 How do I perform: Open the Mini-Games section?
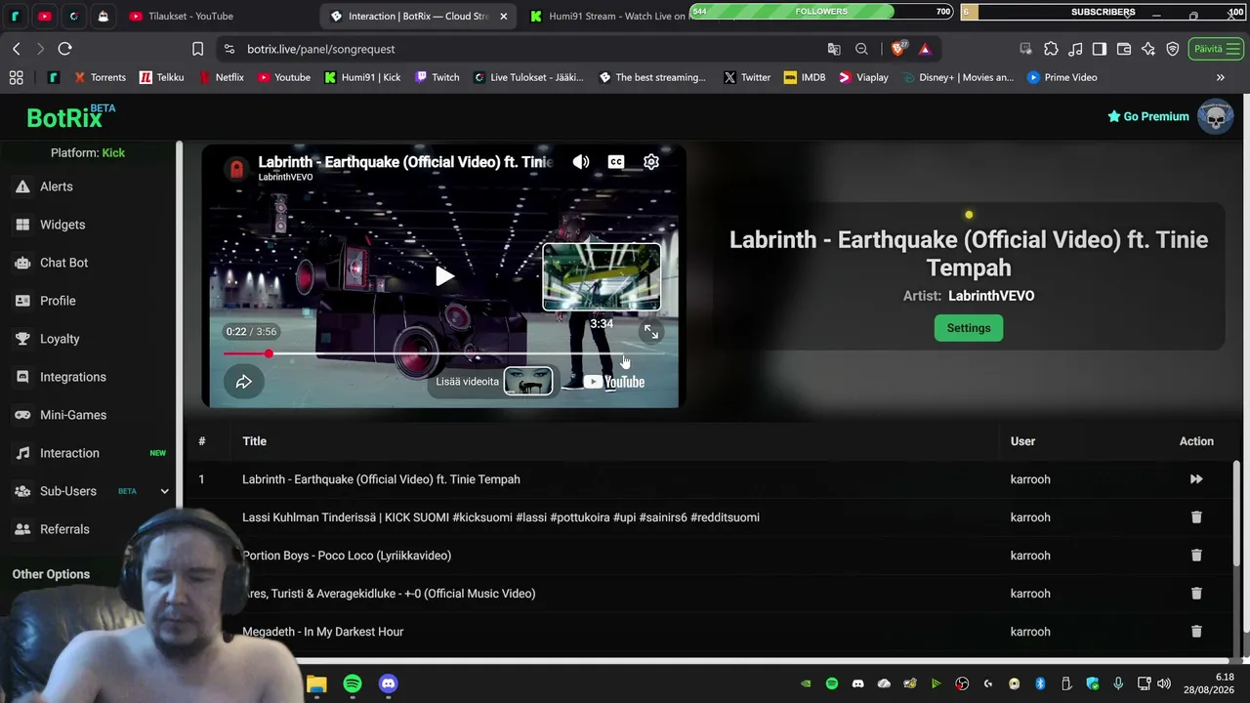(x=73, y=415)
